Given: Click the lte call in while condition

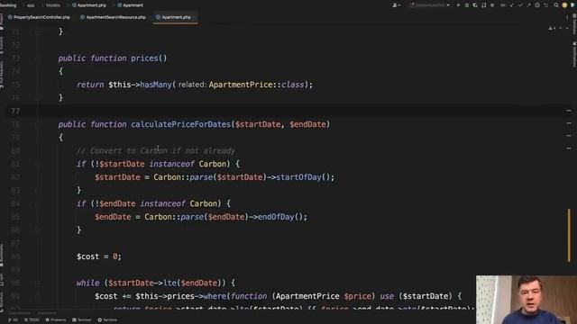Looking at the screenshot, I should pos(169,283).
